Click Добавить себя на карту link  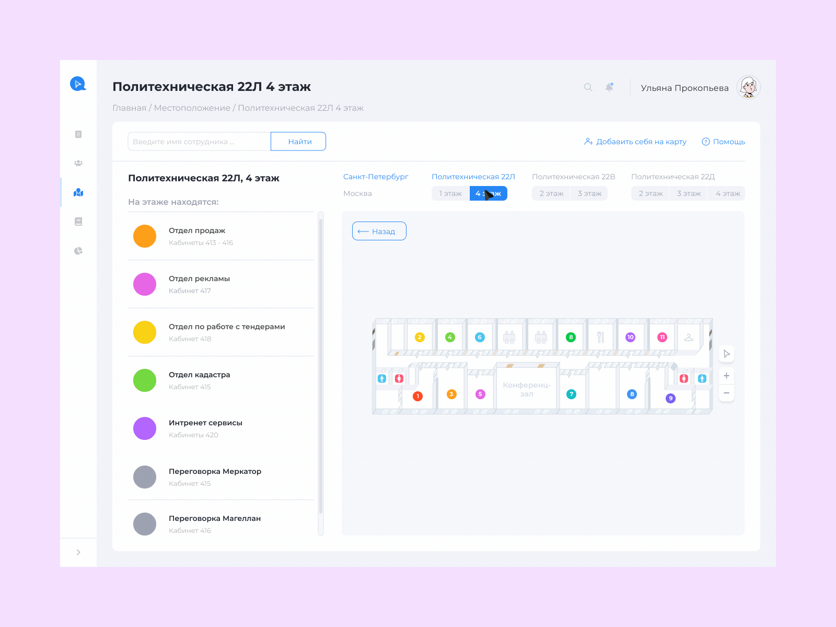(635, 142)
